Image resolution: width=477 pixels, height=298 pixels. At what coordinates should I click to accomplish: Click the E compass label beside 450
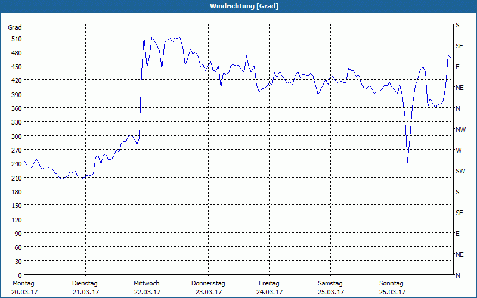pyautogui.click(x=457, y=67)
